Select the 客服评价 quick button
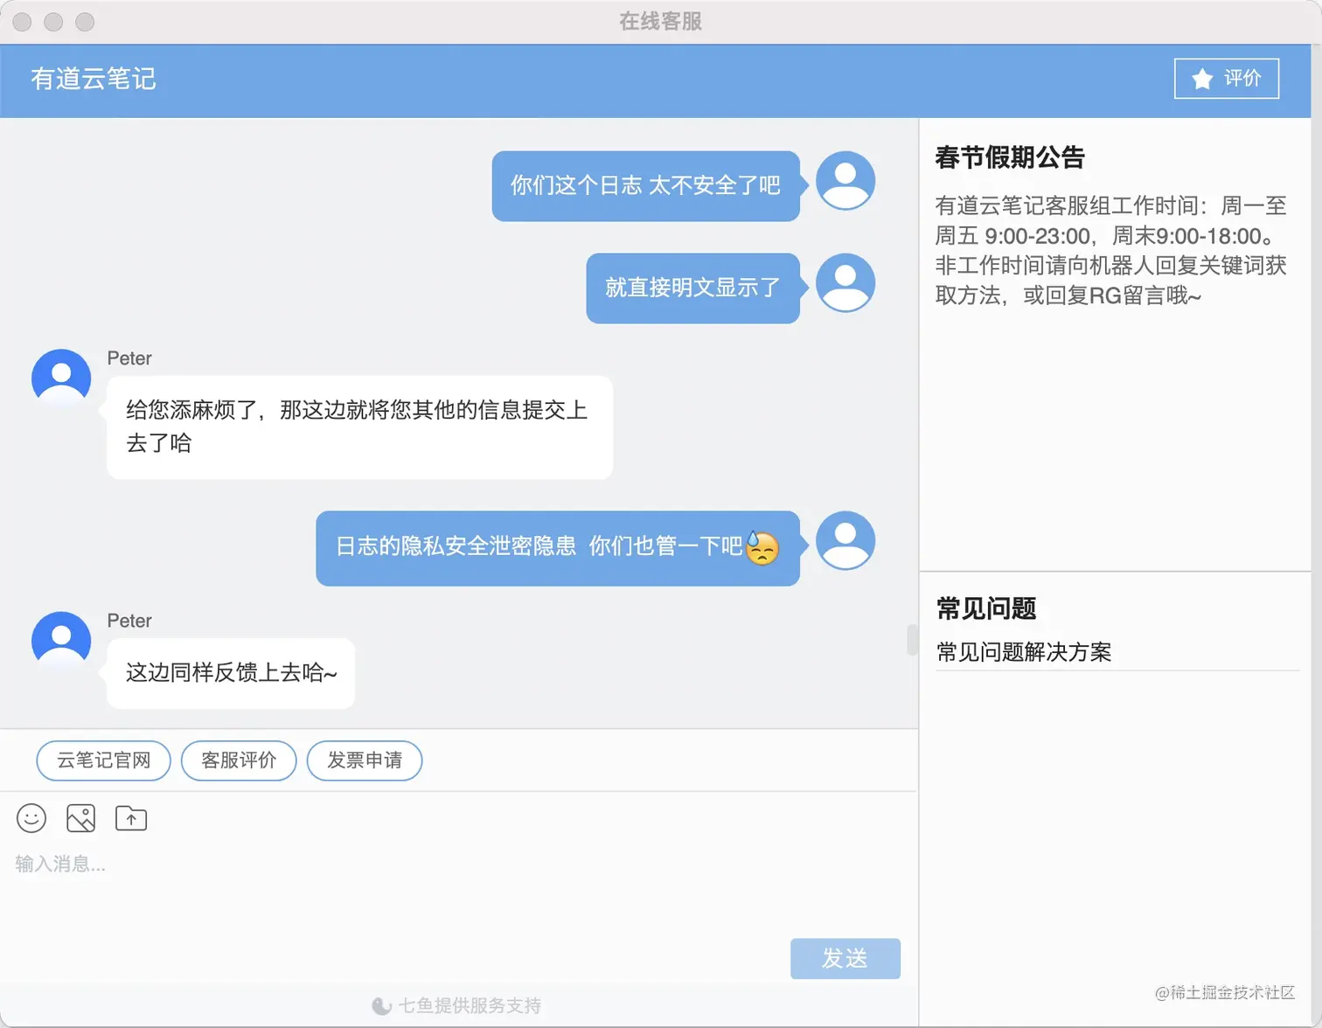Screen dimensions: 1322x1028 (x=239, y=761)
